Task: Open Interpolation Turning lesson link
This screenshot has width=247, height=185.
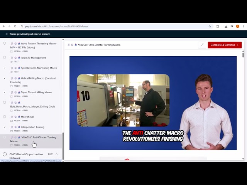Action: (32, 127)
